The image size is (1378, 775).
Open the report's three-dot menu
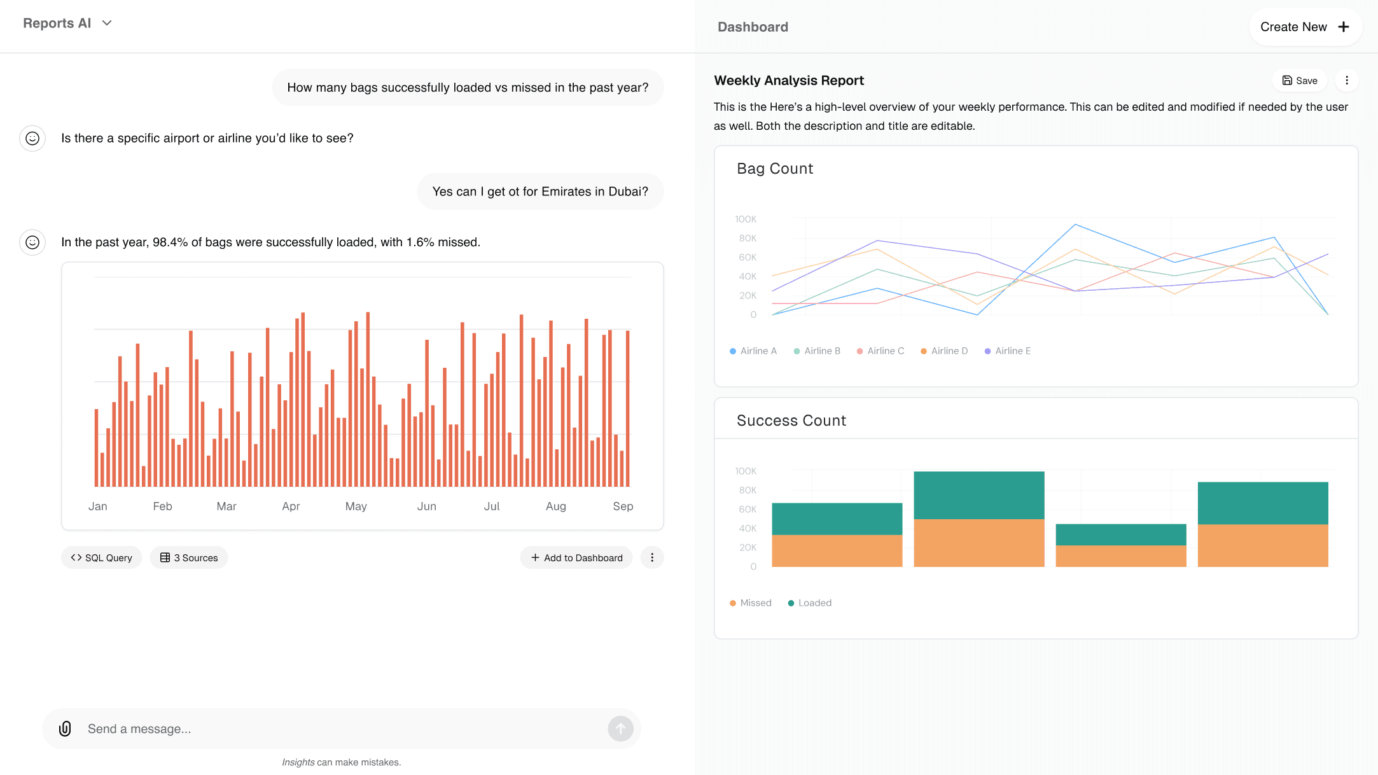click(1347, 80)
